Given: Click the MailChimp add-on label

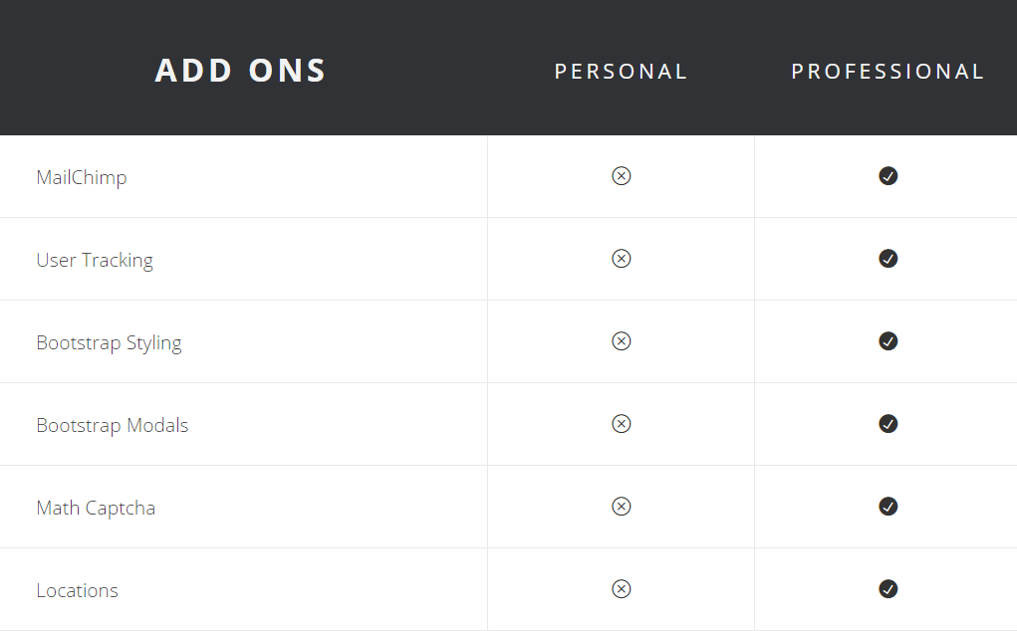Looking at the screenshot, I should [x=82, y=178].
